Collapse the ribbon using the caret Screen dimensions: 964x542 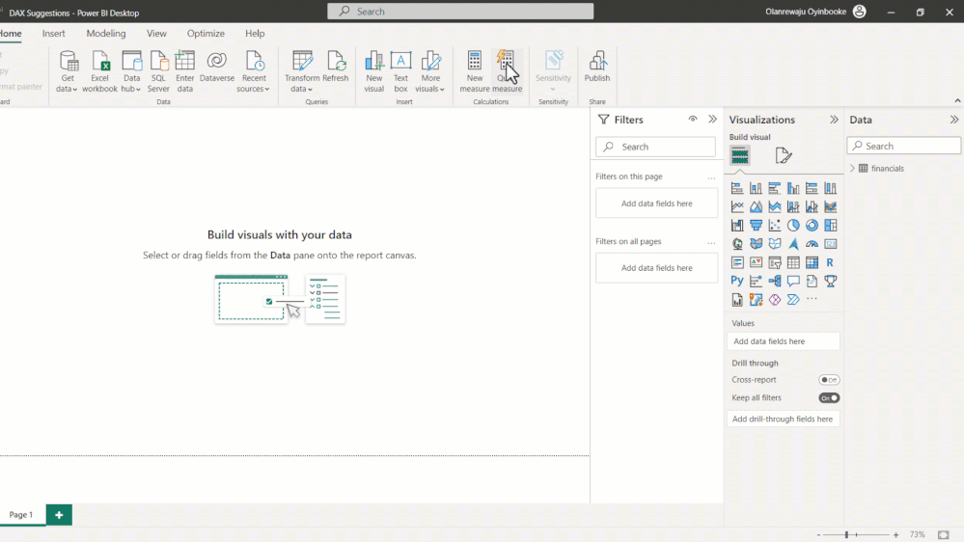pos(957,100)
